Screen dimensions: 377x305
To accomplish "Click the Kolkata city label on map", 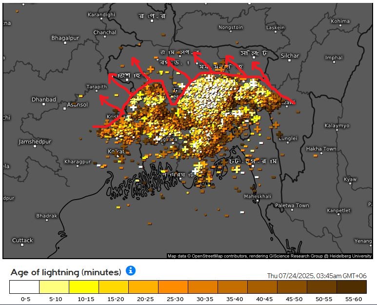I will coord(116,152).
